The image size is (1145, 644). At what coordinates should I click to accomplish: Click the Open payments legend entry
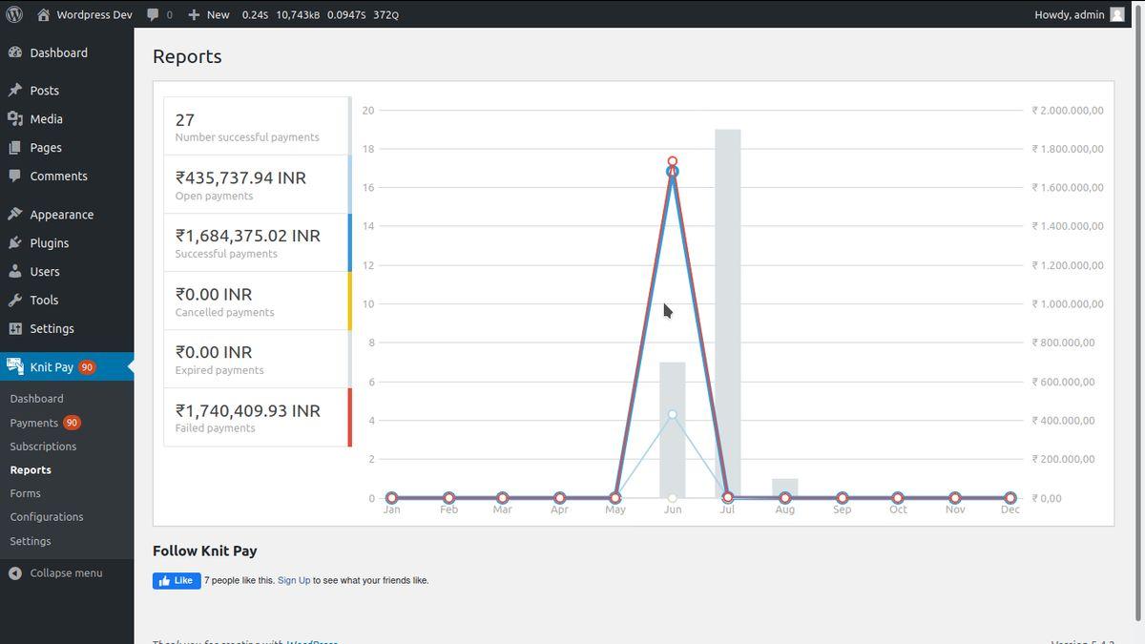256,184
